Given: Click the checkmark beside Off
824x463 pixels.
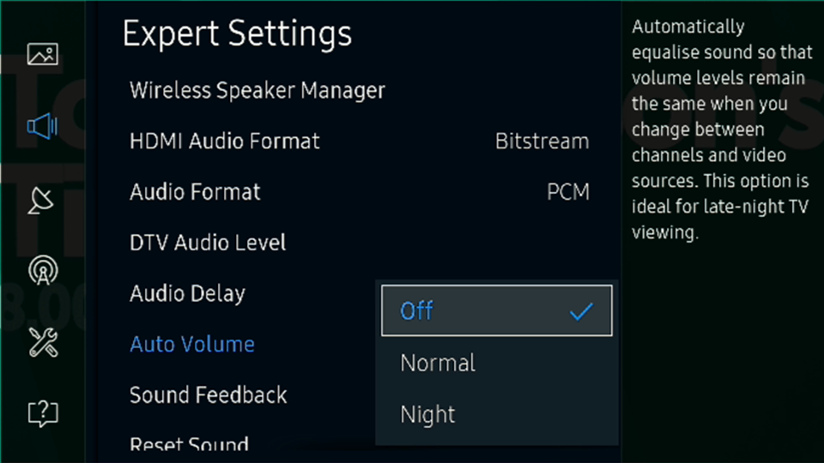Looking at the screenshot, I should pyautogui.click(x=581, y=311).
